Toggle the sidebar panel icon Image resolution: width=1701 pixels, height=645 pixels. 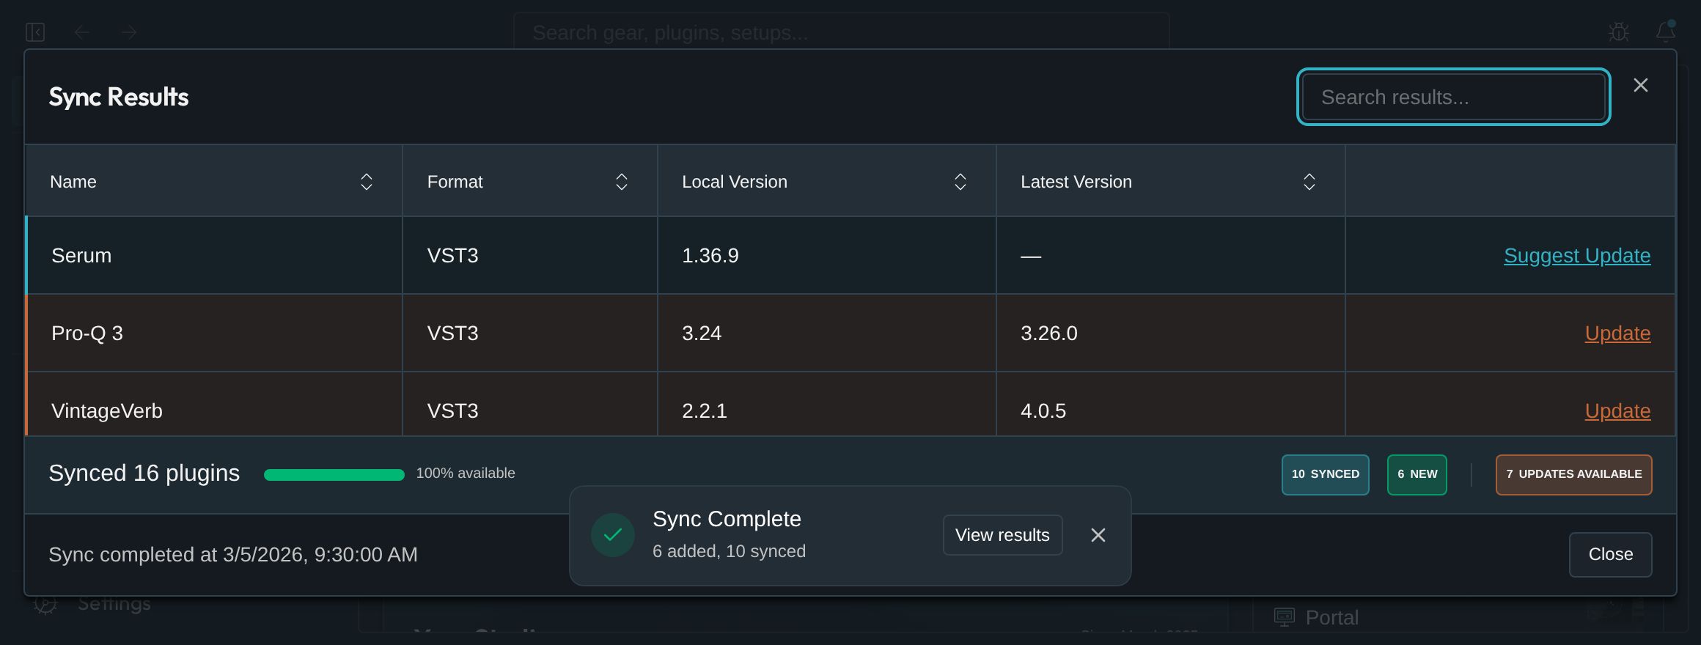point(35,32)
